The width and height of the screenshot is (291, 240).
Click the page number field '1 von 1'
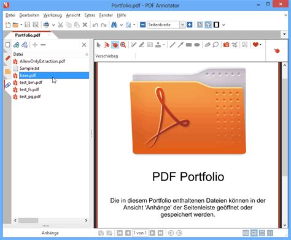pyautogui.click(x=140, y=233)
